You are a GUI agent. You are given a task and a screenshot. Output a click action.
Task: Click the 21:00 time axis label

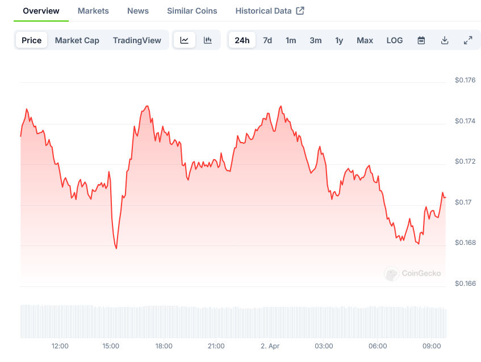point(216,346)
